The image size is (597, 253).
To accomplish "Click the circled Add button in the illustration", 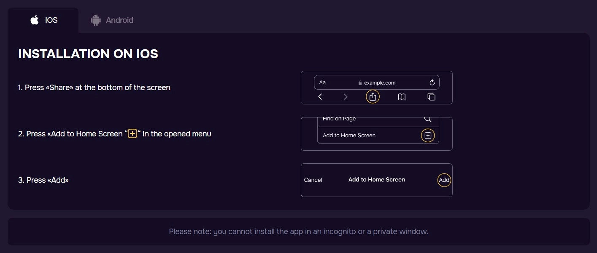I will click(x=444, y=180).
